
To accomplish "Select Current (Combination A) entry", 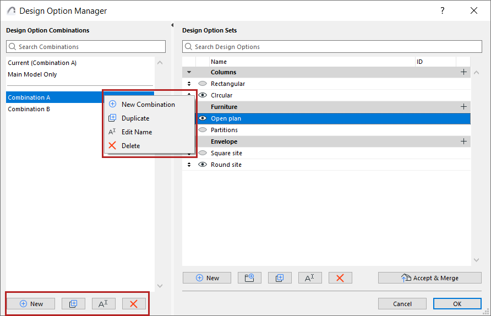I will click(x=80, y=63).
